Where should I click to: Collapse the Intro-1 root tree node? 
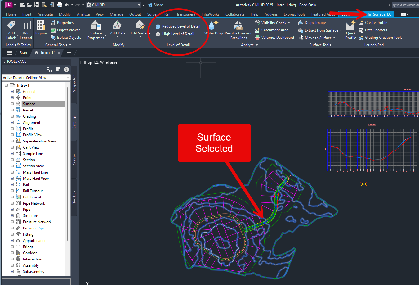[7, 85]
